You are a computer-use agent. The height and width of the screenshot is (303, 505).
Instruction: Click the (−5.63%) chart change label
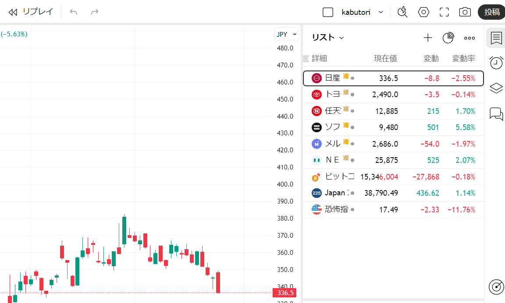pyautogui.click(x=14, y=34)
